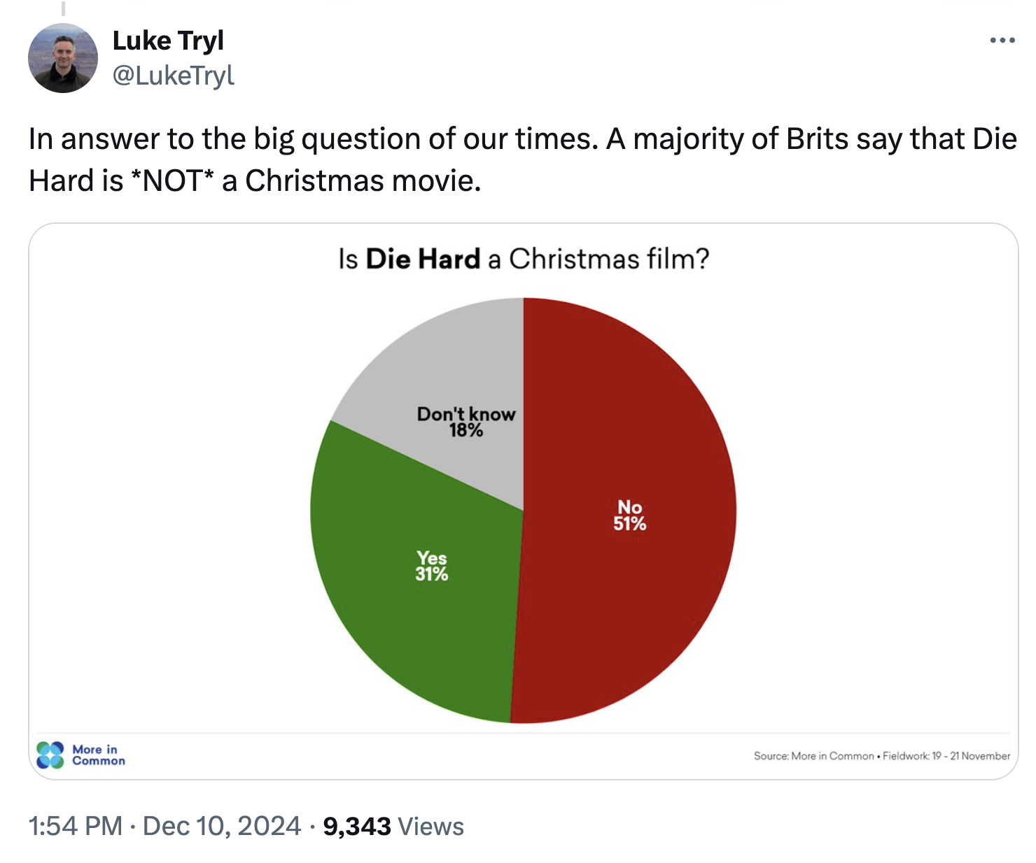Screen dimensions: 1036x863
Task: Open the @LukeTryl handle link
Action: (x=174, y=75)
